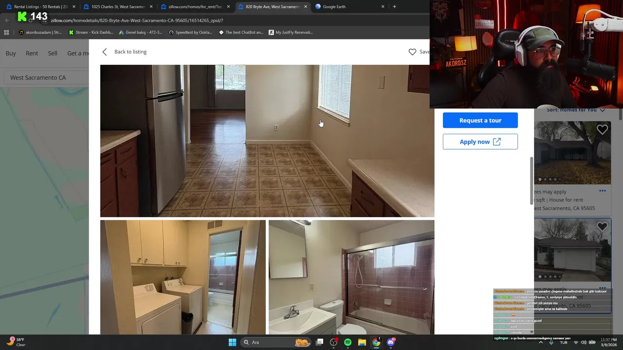Viewport: 623px width, 350px height.
Task: Switch to the zillow.com/homes/for_rent tab
Action: tap(195, 7)
